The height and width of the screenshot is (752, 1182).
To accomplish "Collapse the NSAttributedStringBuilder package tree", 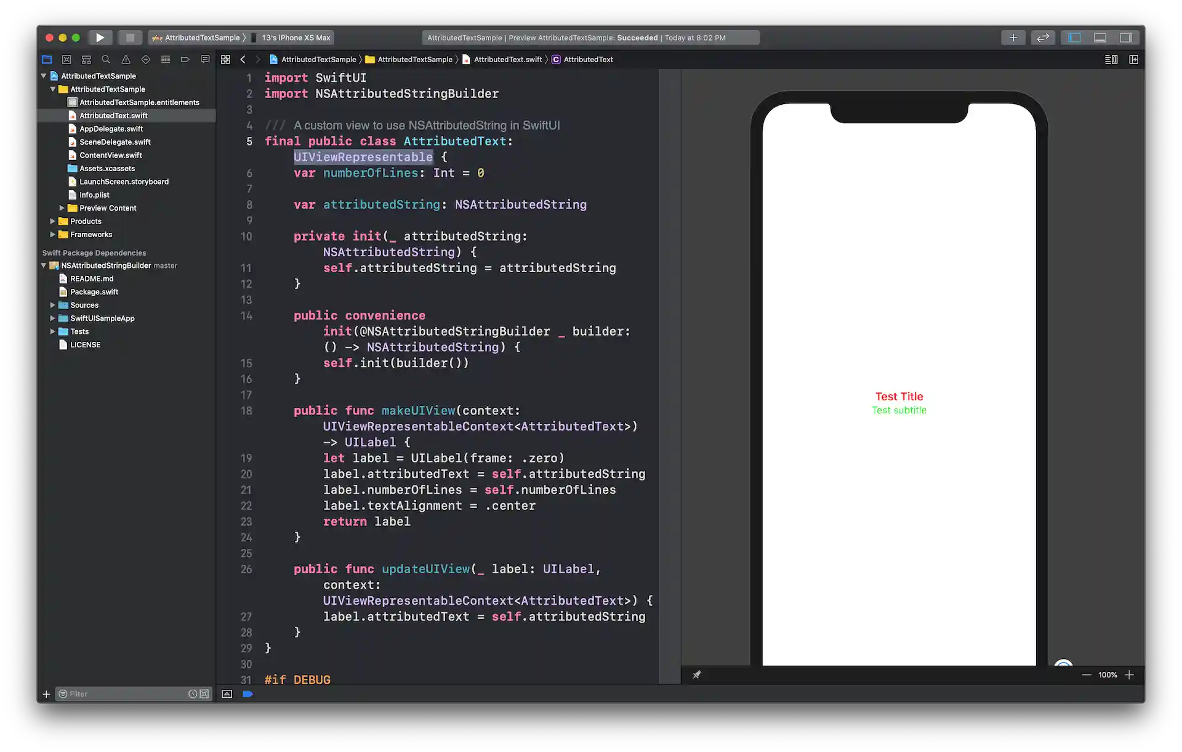I will [43, 265].
